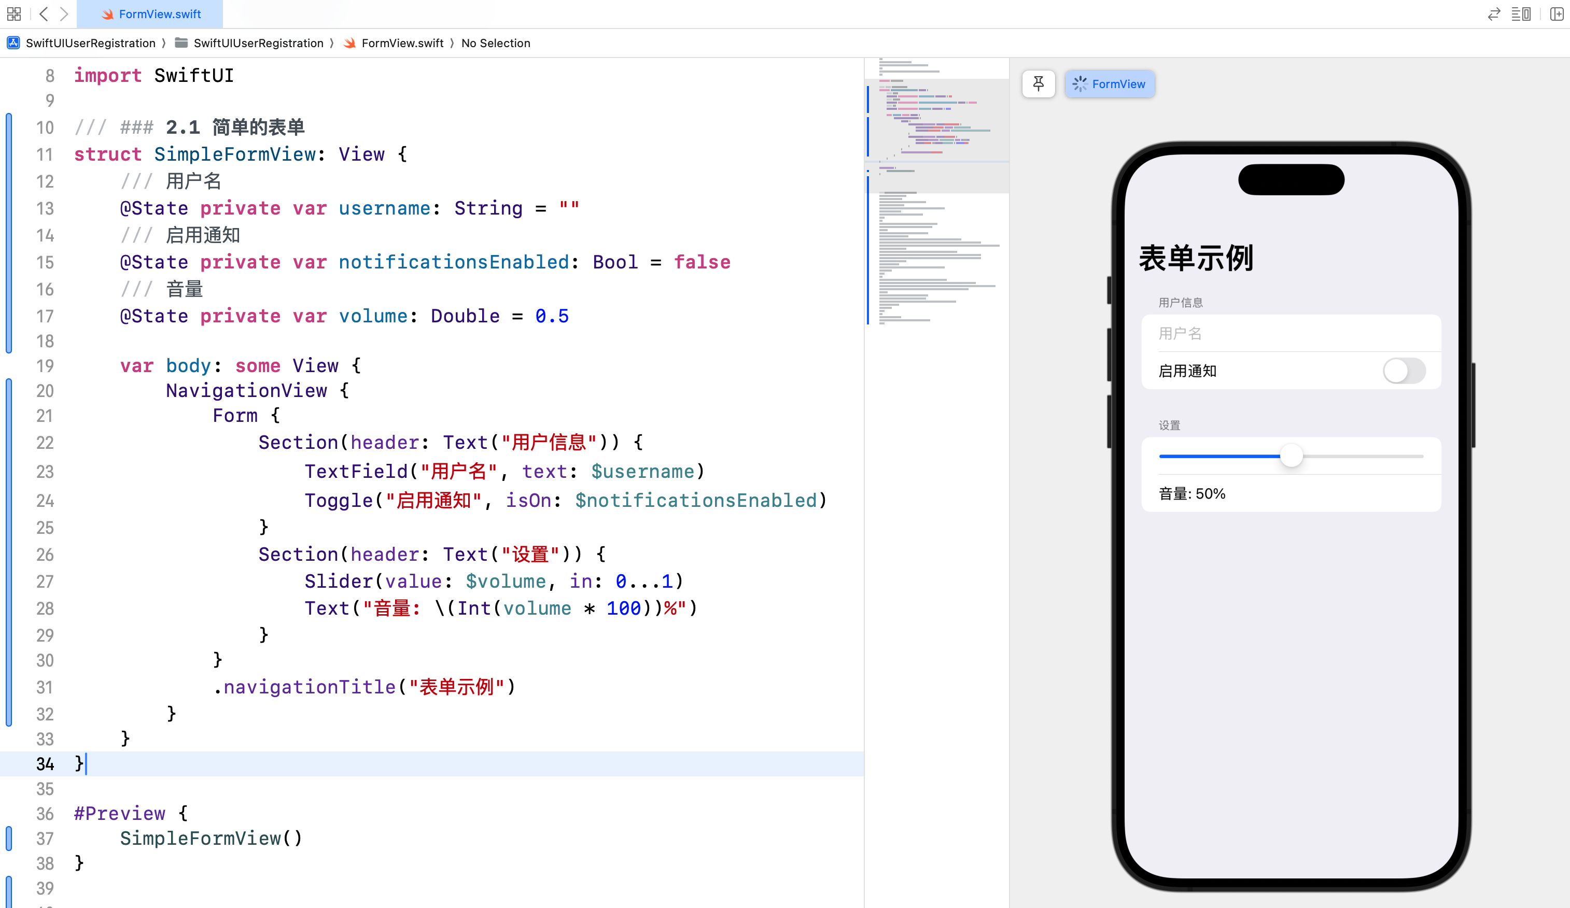This screenshot has height=908, width=1570.
Task: Click the TextField("用户名" code line
Action: [504, 472]
